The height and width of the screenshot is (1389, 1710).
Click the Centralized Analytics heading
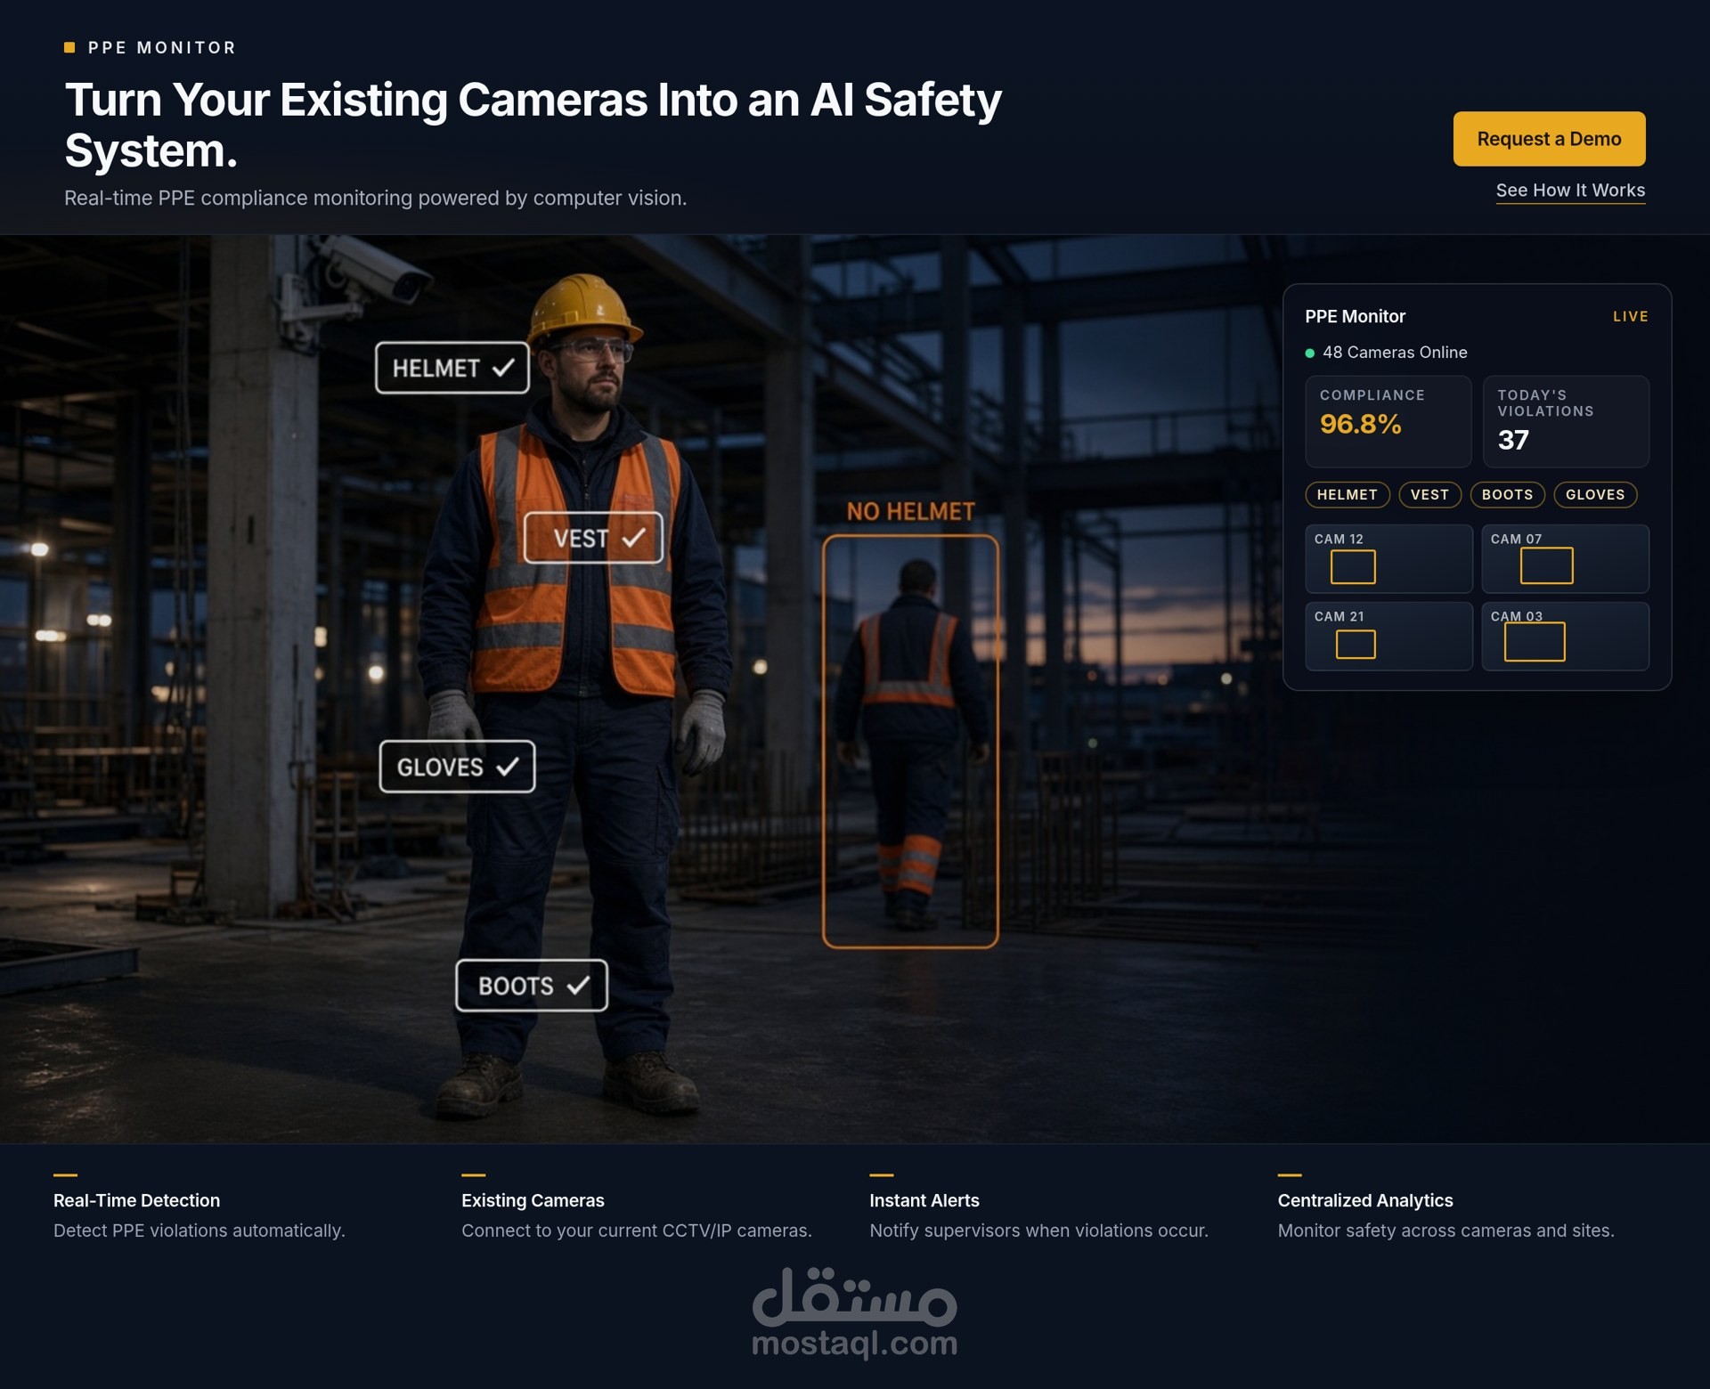[x=1364, y=1200]
